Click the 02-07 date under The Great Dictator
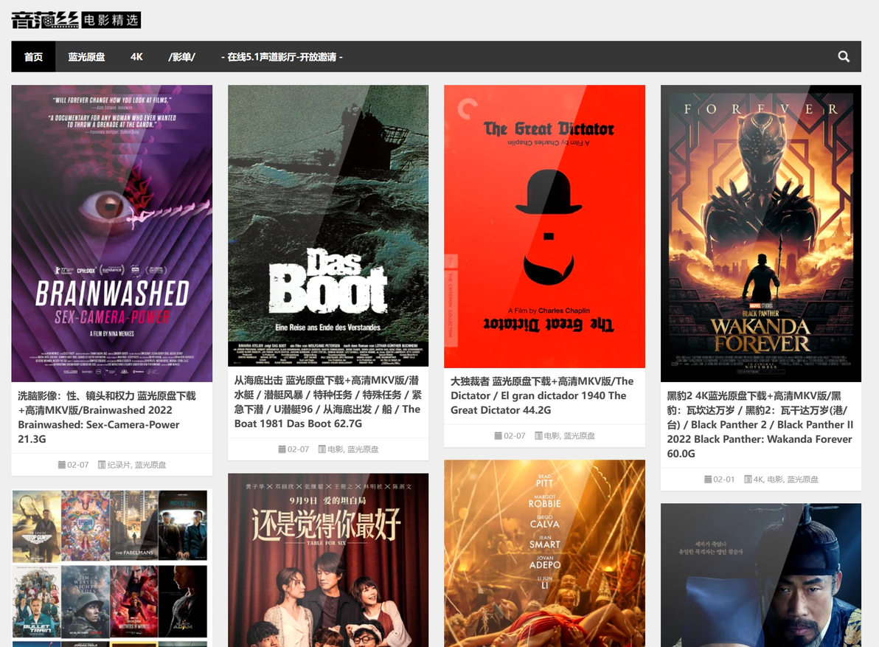 tap(515, 435)
